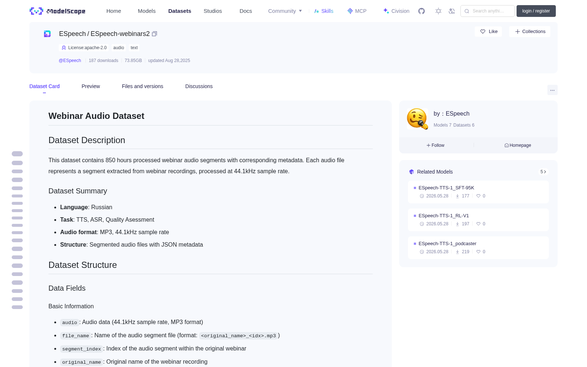
Task: Expand the Community dropdown menu
Action: (x=285, y=11)
